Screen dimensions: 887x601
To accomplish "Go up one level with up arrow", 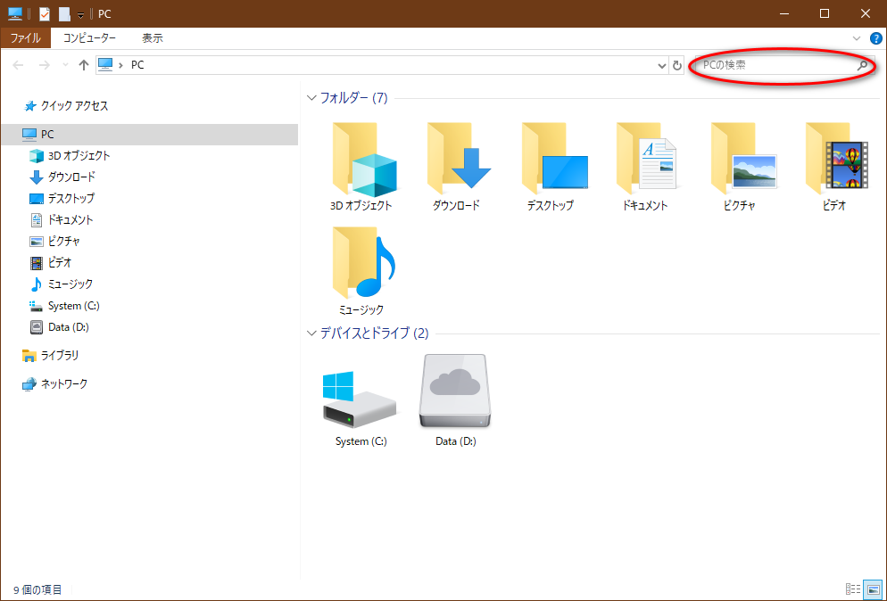I will pyautogui.click(x=84, y=65).
